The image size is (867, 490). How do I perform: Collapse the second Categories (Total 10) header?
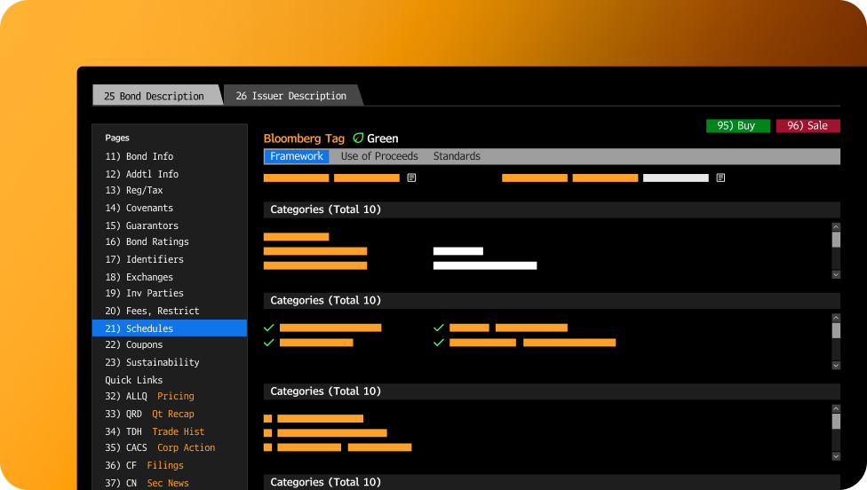click(x=325, y=300)
